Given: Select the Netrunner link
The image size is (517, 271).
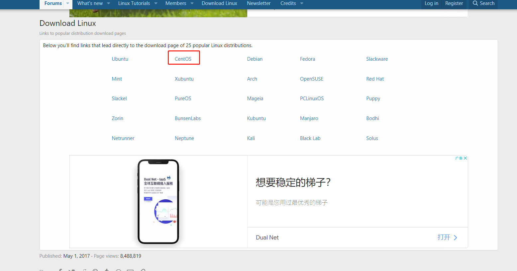Looking at the screenshot, I should coord(123,138).
